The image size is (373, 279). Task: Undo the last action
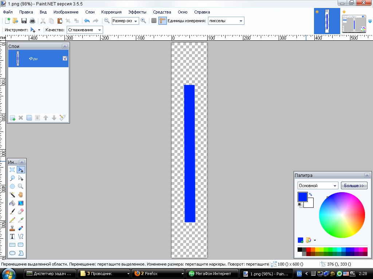tap(87, 21)
